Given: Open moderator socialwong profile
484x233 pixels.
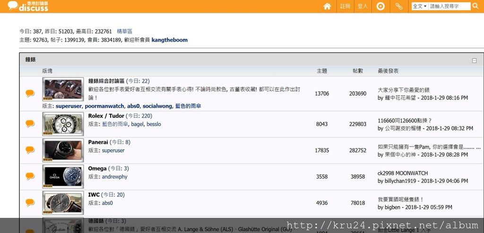Looking at the screenshot, I should coord(157,106).
